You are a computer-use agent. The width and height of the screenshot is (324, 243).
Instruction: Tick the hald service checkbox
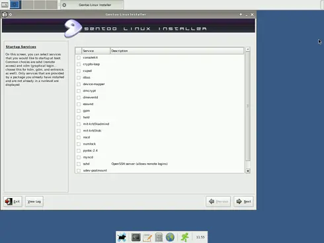79,118
